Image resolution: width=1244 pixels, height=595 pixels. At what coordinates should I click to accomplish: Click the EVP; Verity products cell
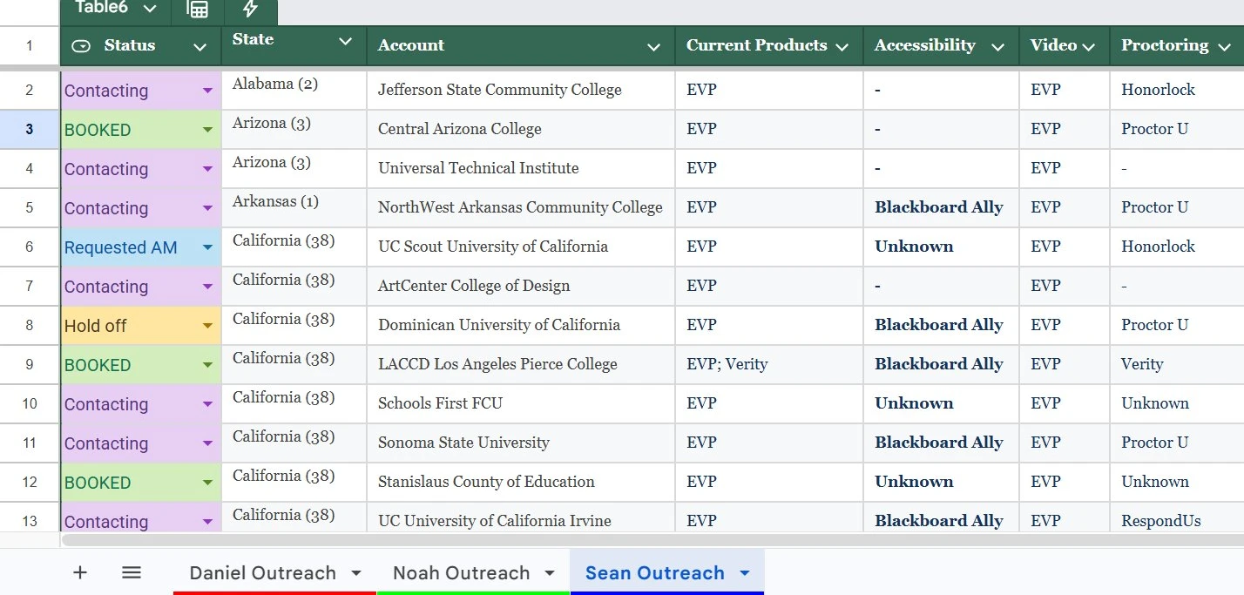769,364
